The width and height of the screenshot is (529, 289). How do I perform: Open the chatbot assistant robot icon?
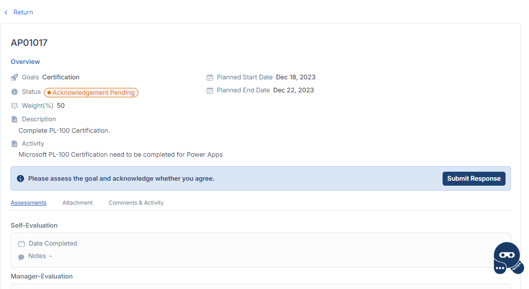[509, 258]
